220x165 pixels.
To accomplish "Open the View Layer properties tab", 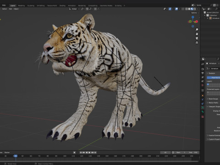I will (x=203, y=77).
